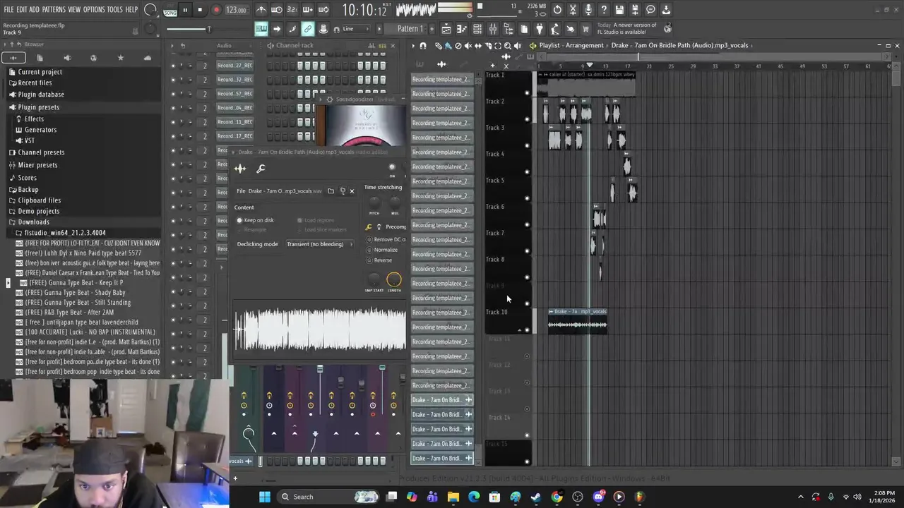Screen dimensions: 904x508
Task: Pause playback with the pause button
Action: [x=185, y=10]
